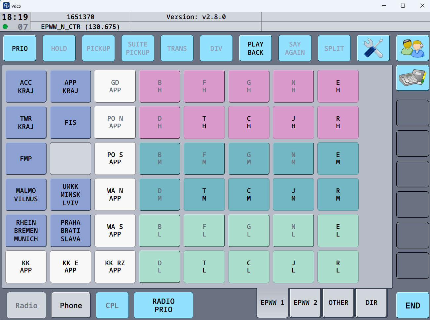Call RHEIN BREMEN MUNICH

(26, 231)
